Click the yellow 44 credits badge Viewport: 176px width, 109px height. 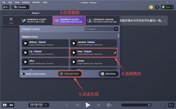(x=151, y=7)
